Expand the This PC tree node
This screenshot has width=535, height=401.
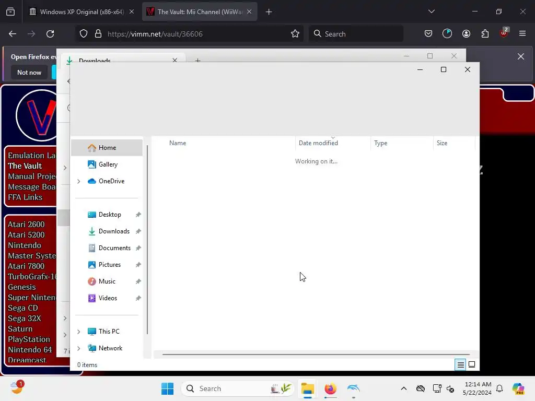click(79, 332)
